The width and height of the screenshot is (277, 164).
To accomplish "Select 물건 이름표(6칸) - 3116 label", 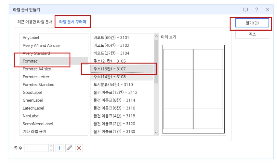I will click(x=122, y=108).
